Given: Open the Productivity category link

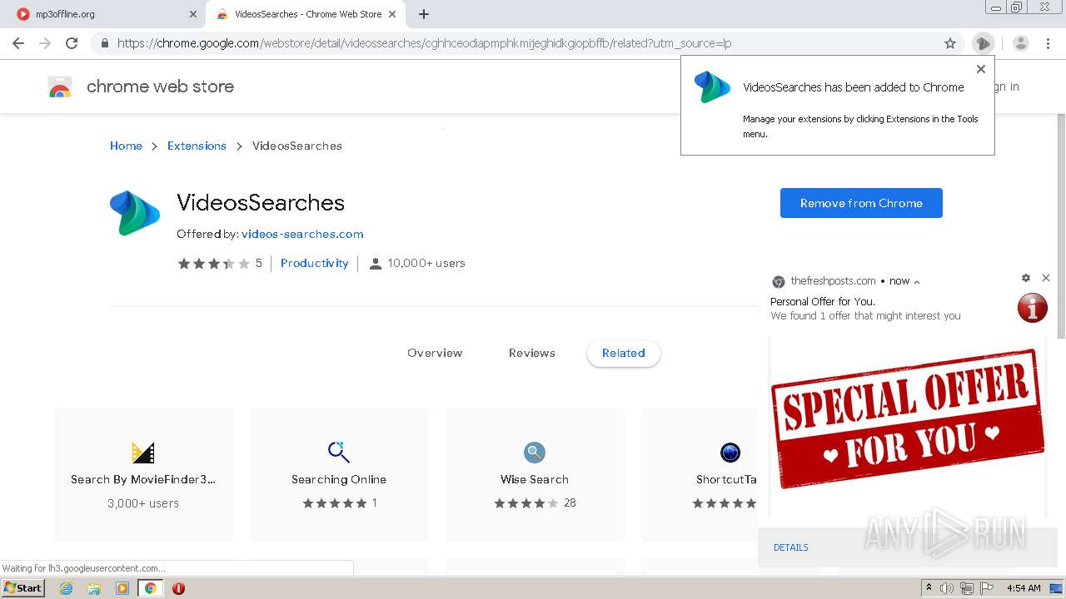Looking at the screenshot, I should pos(314,263).
